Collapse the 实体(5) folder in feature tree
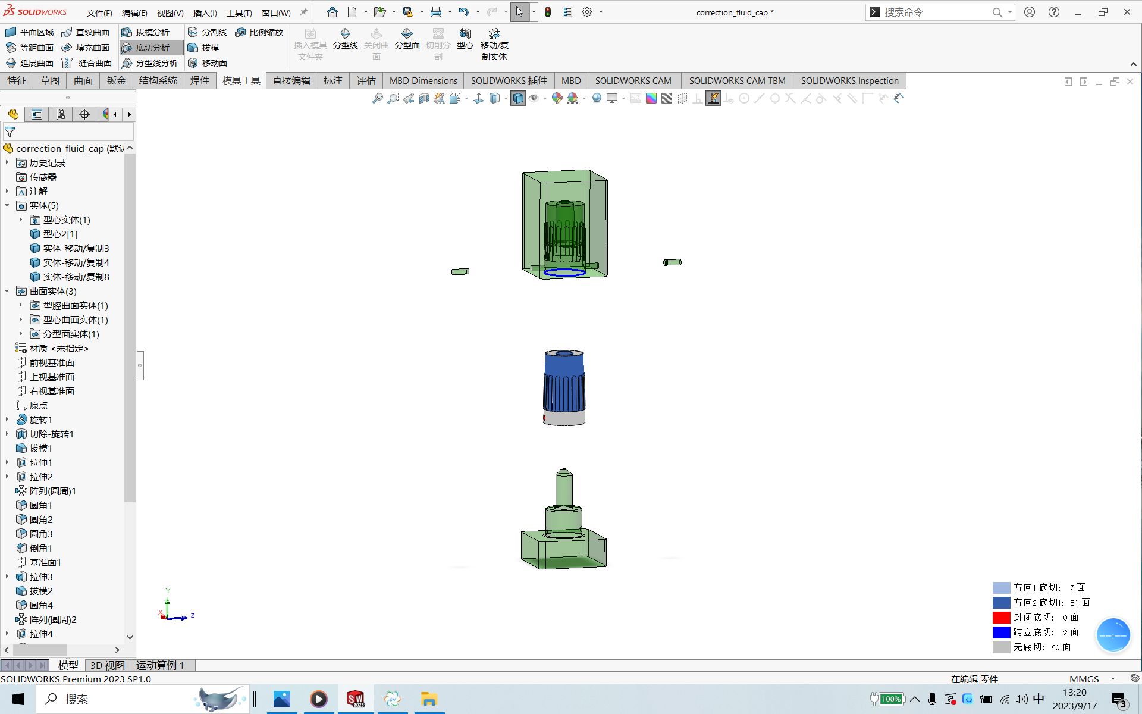Screen dimensions: 1142x714 pos(7,206)
